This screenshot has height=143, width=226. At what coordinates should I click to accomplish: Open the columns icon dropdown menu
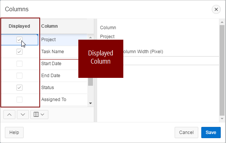pos(39,115)
